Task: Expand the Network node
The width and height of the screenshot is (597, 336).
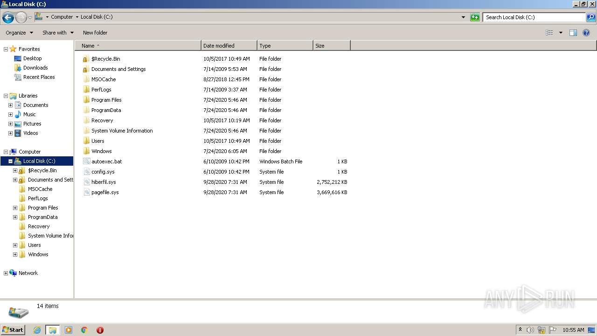Action: point(6,273)
